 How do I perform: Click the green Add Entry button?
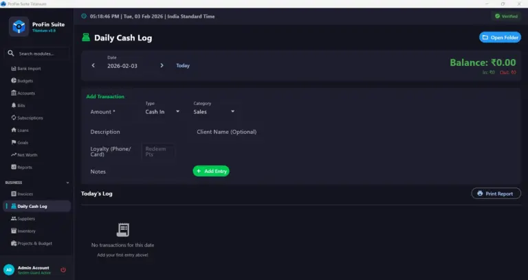click(211, 171)
